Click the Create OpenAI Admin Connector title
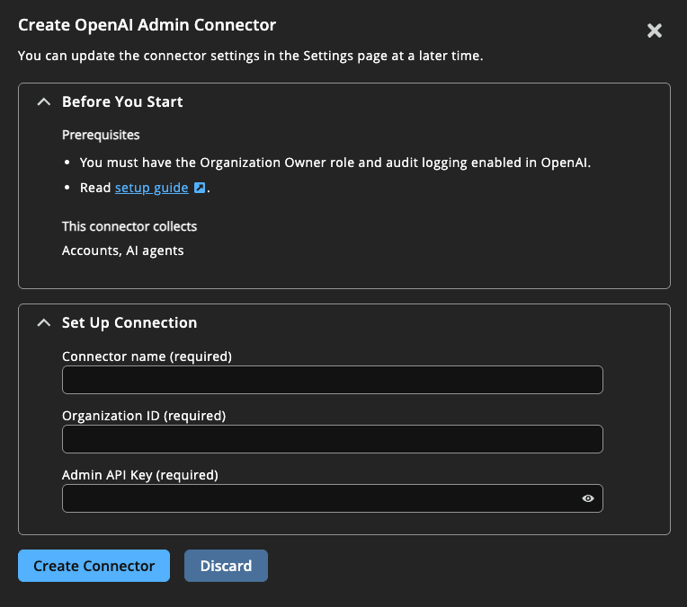Viewport: 687px width, 607px height. [x=147, y=25]
